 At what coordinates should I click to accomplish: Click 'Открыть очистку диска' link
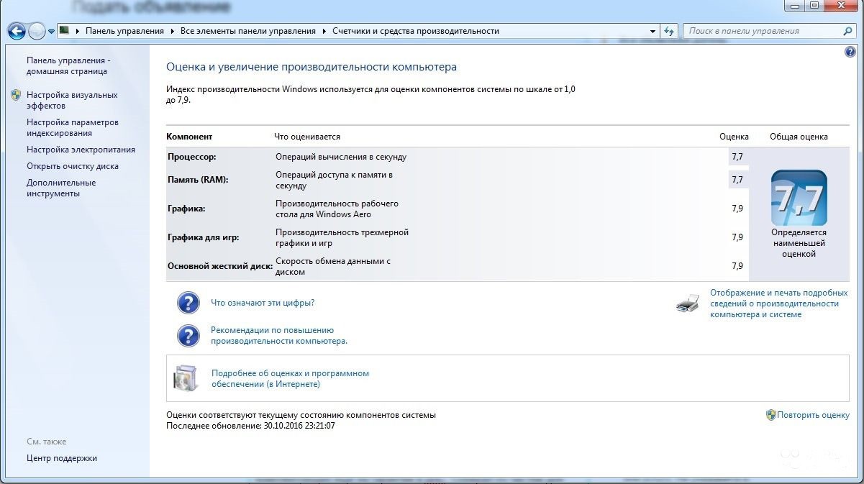pyautogui.click(x=73, y=166)
